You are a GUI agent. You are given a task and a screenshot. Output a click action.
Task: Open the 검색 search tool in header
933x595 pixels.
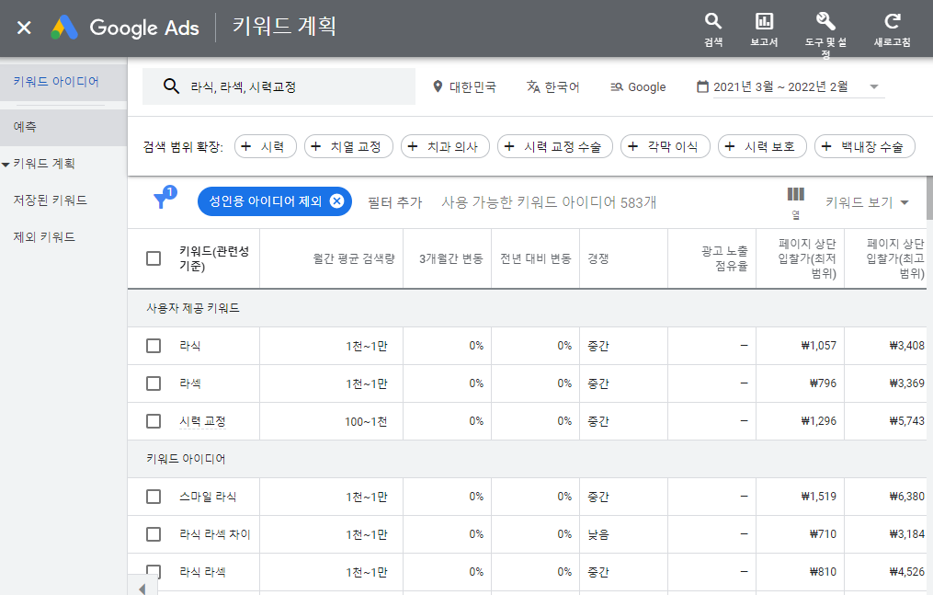[x=712, y=29]
